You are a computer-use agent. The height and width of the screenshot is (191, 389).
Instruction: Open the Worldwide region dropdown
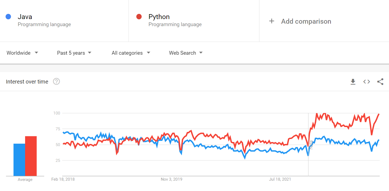pyautogui.click(x=22, y=53)
